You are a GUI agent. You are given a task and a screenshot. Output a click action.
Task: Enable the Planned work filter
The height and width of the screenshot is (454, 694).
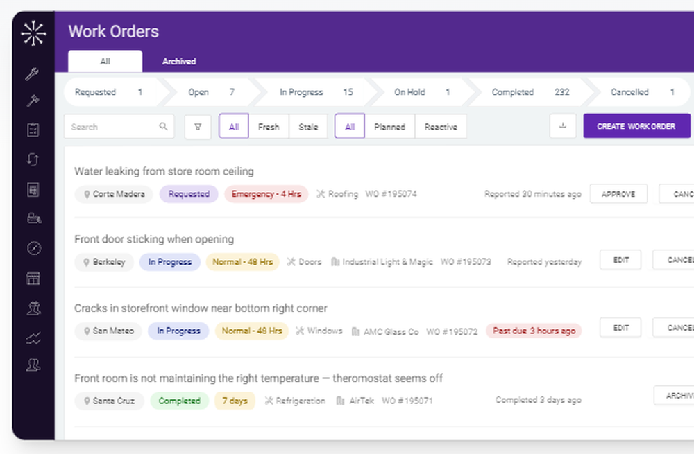[x=390, y=126]
